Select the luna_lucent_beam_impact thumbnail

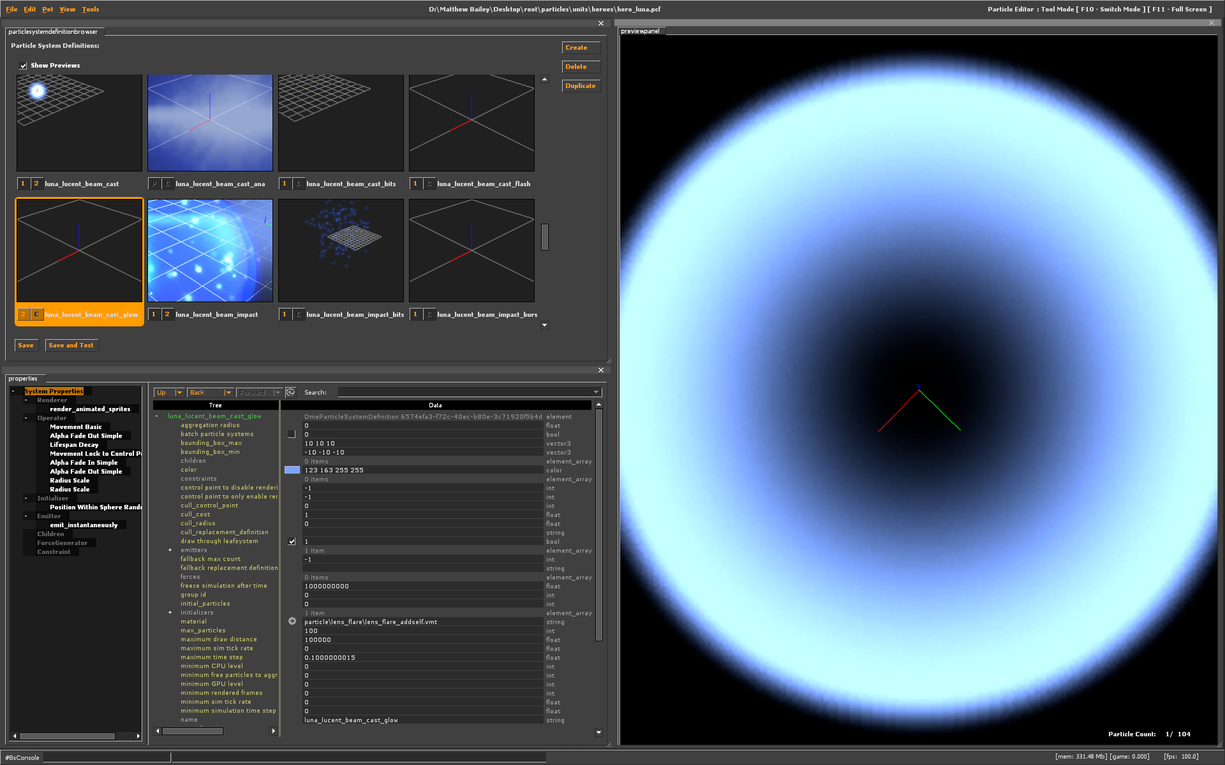tap(210, 251)
